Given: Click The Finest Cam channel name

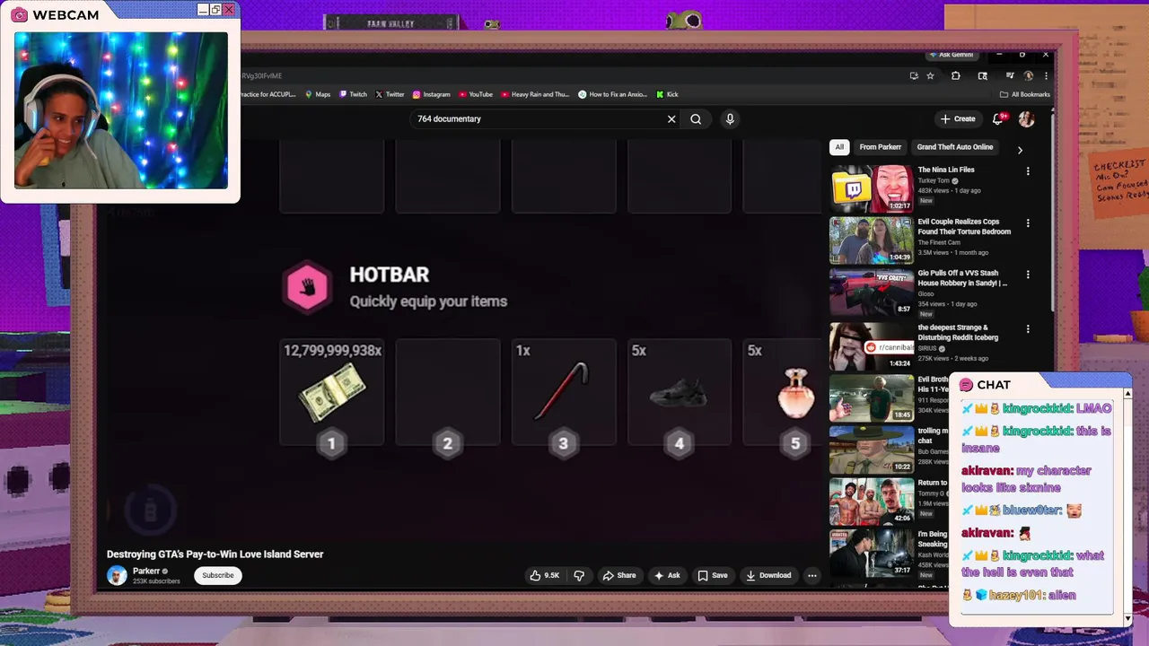Looking at the screenshot, I should pyautogui.click(x=939, y=242).
